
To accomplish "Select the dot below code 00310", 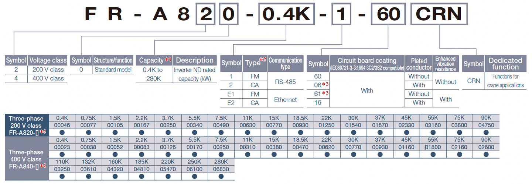I will pyautogui.click(x=248, y=154).
